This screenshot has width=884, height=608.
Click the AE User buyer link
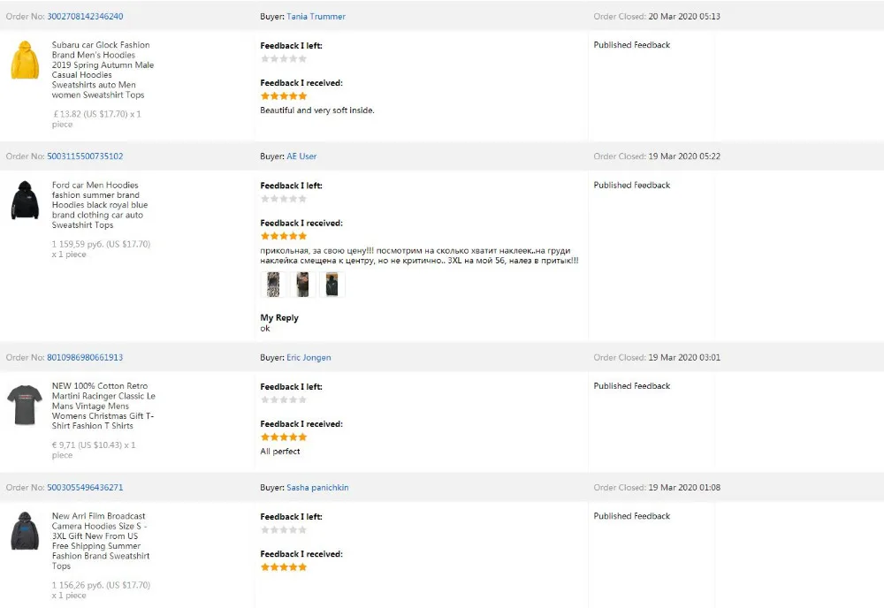[301, 156]
